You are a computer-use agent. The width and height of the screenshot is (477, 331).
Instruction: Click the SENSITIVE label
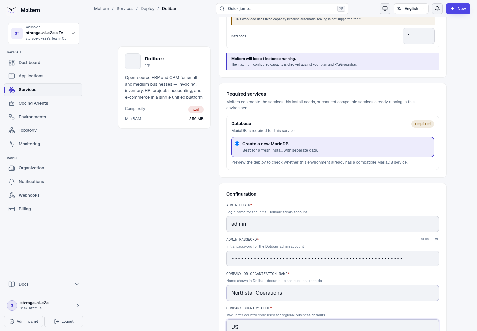(x=430, y=239)
